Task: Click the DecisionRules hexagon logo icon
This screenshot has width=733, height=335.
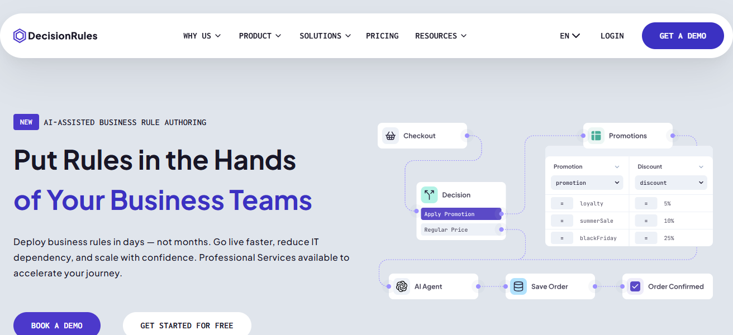Action: pyautogui.click(x=20, y=36)
